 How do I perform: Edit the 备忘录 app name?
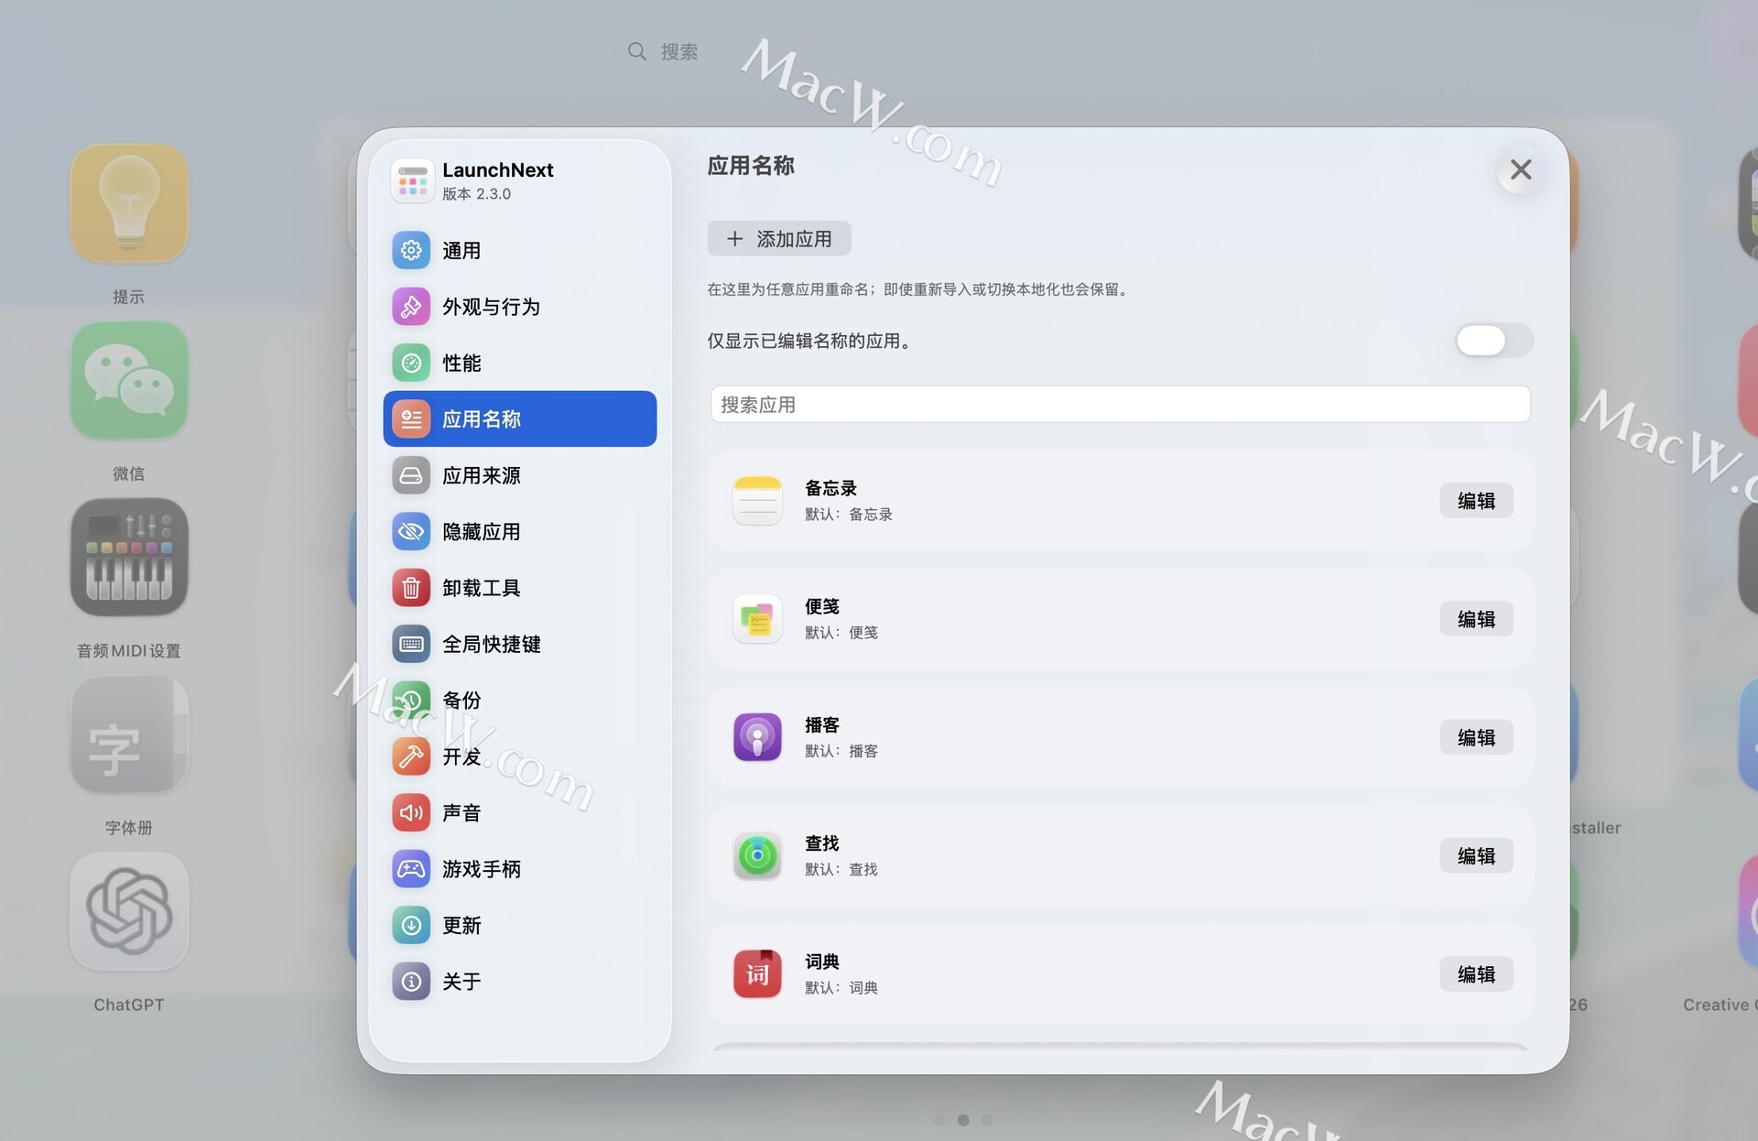click(x=1475, y=501)
